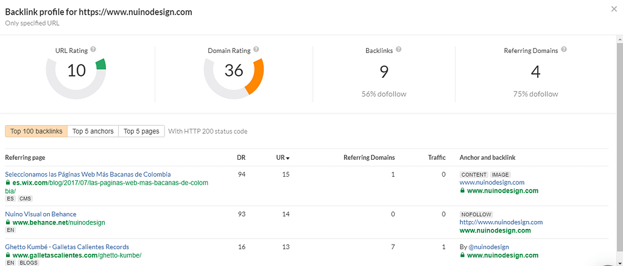Select the Top 100 backlinks tab

36,131
